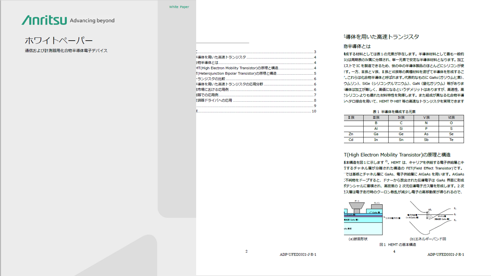Open the contents entry 高速トランジスタの応用分野

coord(240,84)
